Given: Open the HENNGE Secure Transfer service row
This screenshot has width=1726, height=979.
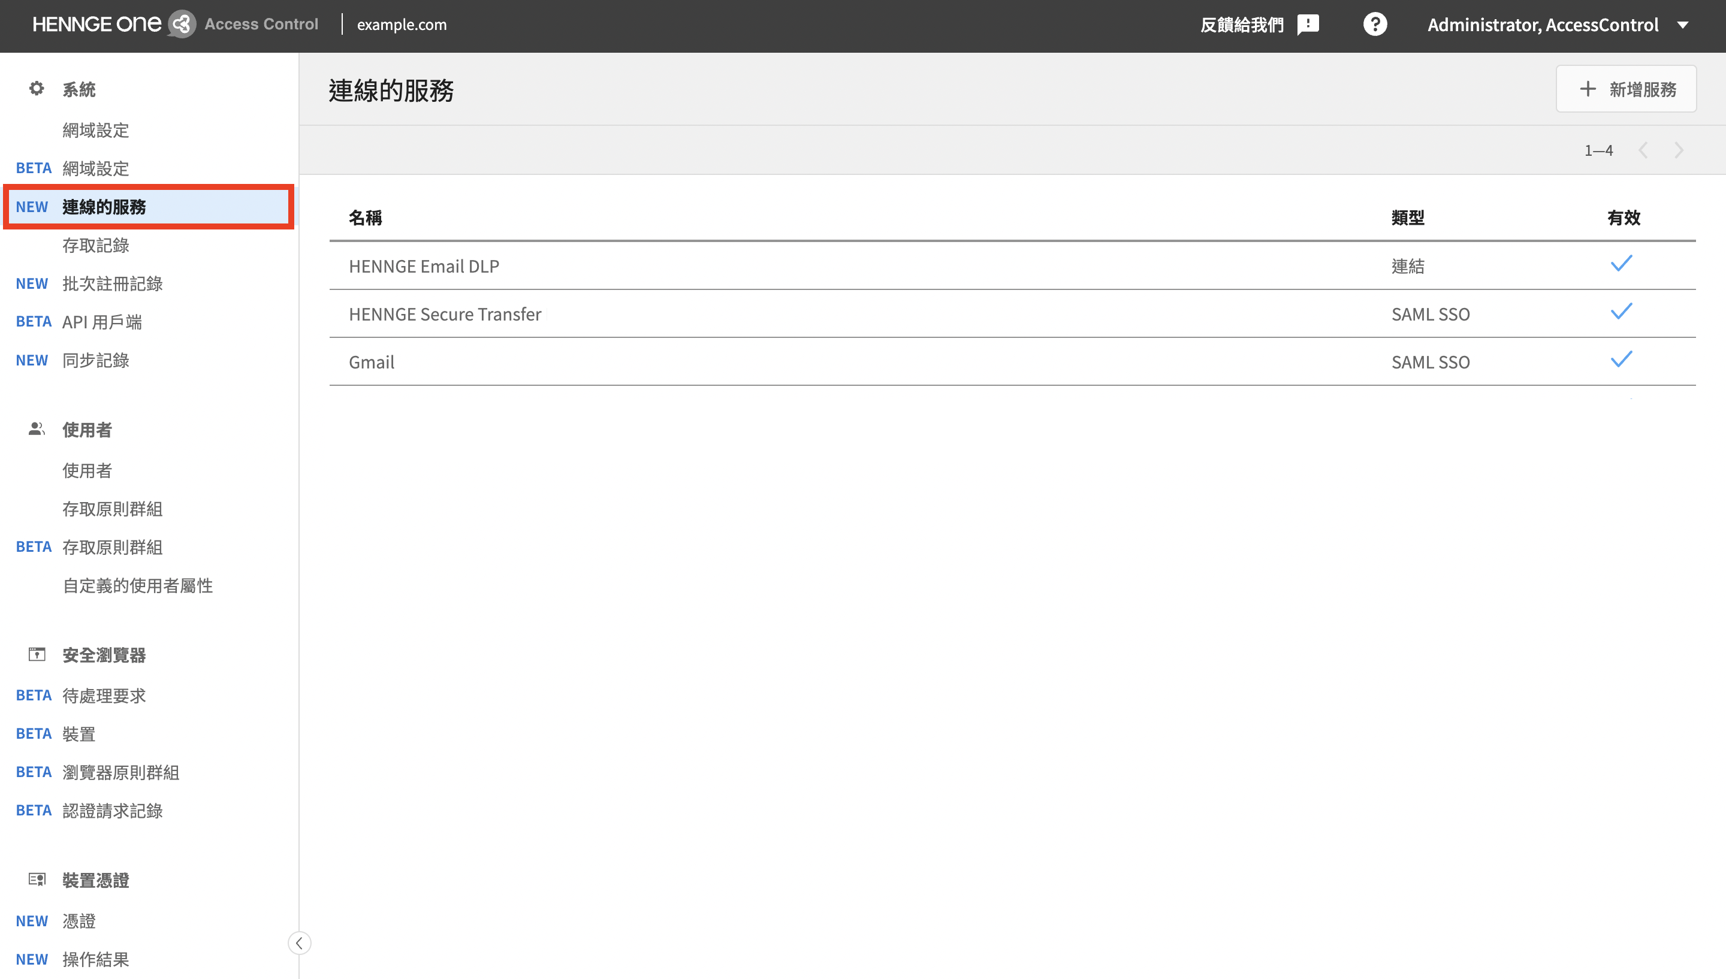Looking at the screenshot, I should (x=1012, y=313).
